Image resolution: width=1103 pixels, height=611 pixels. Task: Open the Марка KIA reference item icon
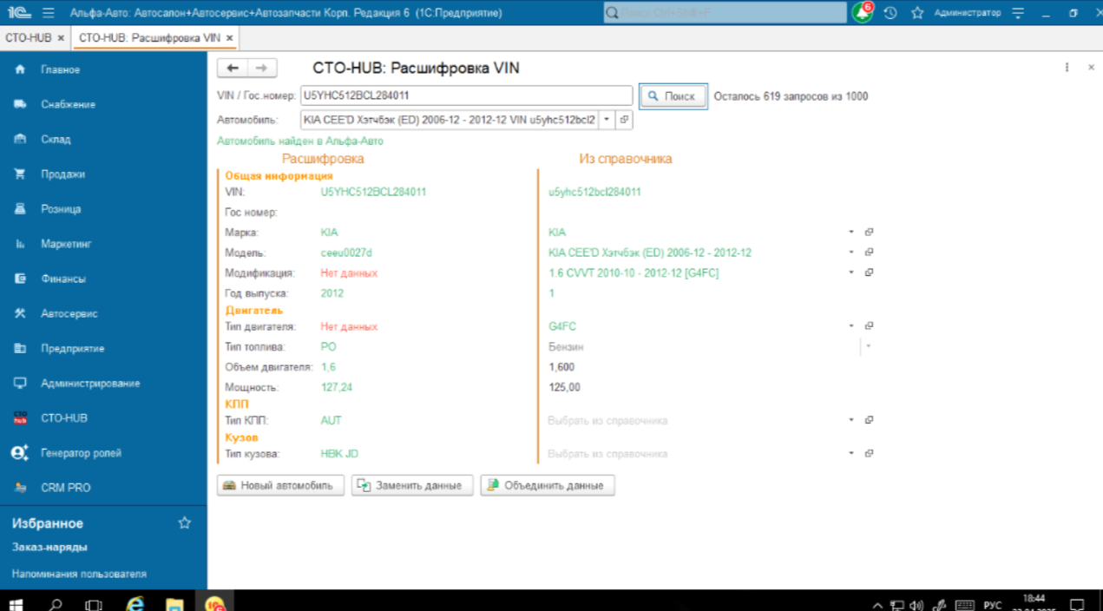pos(869,232)
